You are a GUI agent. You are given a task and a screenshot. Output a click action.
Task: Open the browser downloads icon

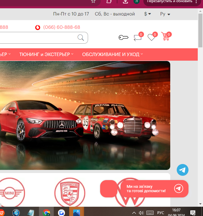pyautogui.click(x=125, y=2)
